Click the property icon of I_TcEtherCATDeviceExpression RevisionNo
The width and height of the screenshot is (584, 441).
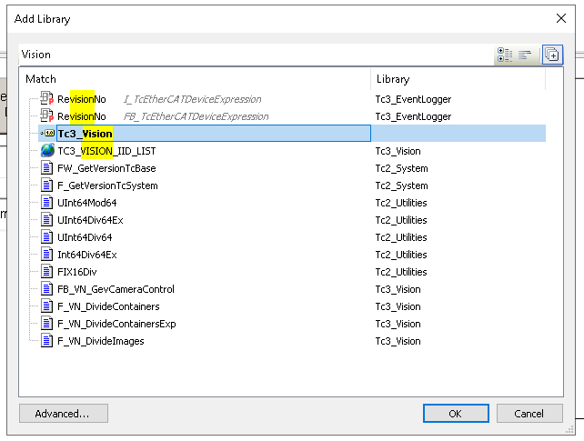tap(47, 98)
